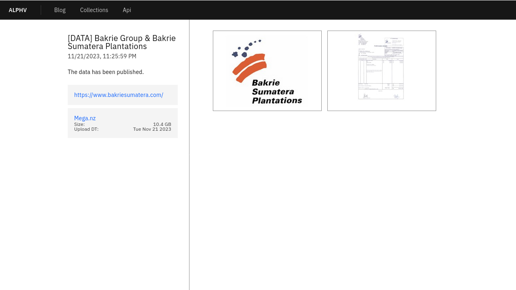Click the navbar separator beside ALPHV

point(41,10)
